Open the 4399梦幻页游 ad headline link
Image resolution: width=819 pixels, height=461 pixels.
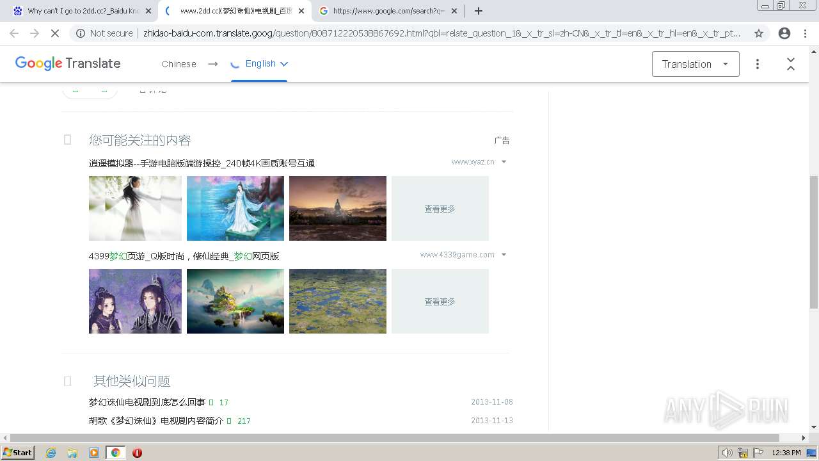point(184,256)
